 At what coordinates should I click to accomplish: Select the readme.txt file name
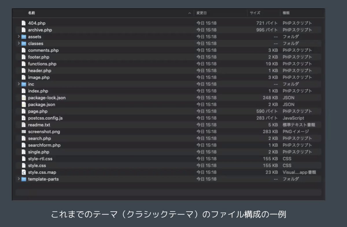pyautogui.click(x=39, y=125)
